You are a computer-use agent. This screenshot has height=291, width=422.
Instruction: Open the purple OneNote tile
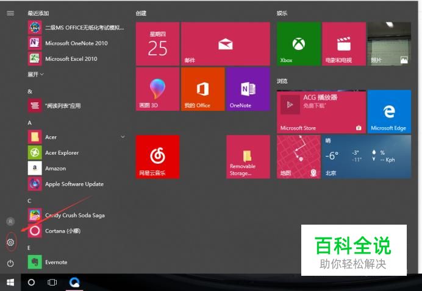click(248, 89)
